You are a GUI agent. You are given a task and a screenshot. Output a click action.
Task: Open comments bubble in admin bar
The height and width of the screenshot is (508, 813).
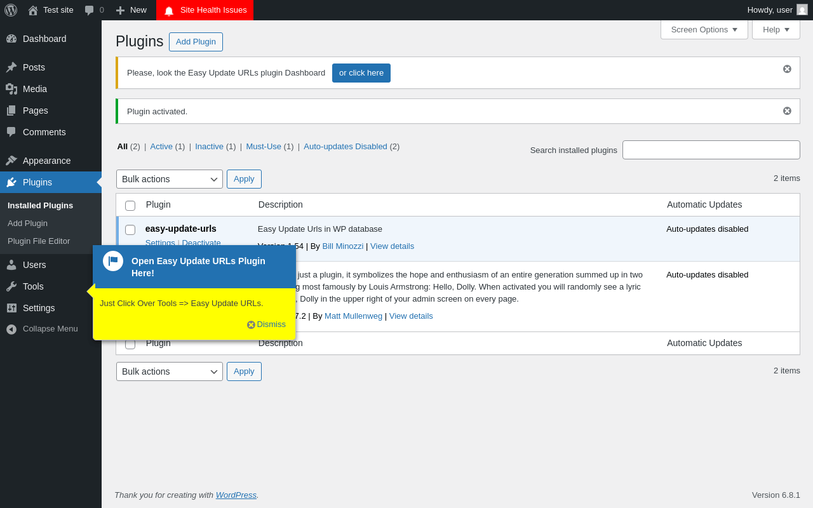(90, 10)
